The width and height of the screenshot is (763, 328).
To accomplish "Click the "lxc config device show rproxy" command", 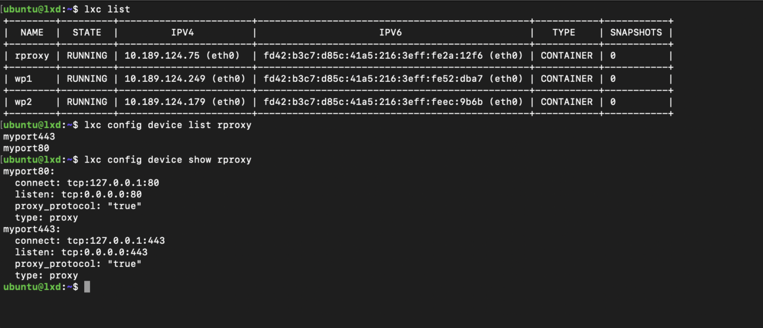I will coord(168,160).
